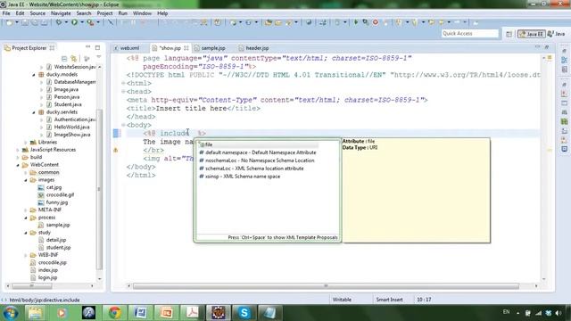Click the green Resume toolbar icon
The image size is (571, 321).
(356, 22)
